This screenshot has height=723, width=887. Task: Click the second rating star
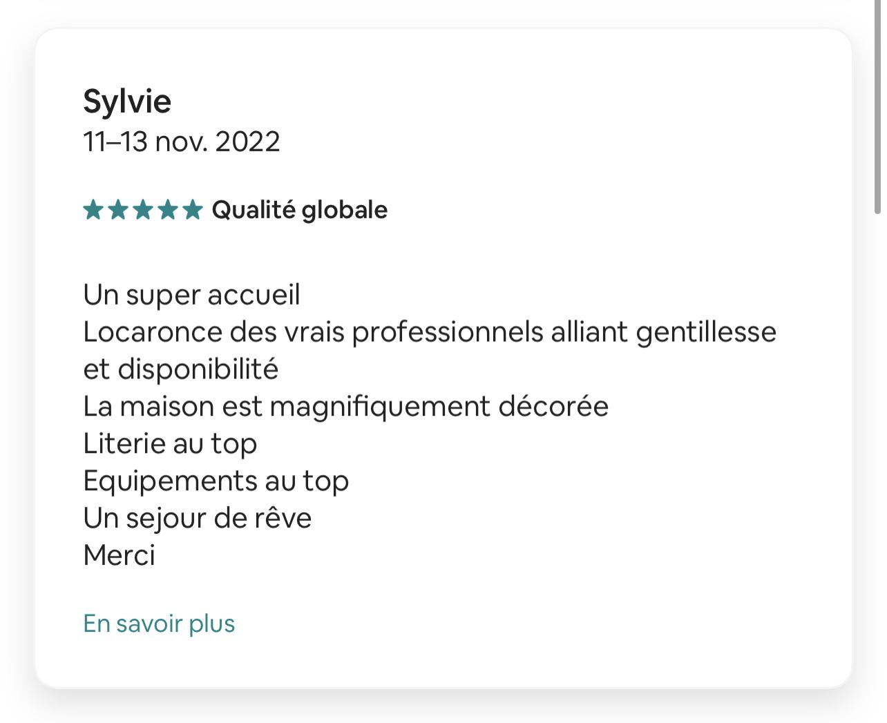pyautogui.click(x=118, y=209)
